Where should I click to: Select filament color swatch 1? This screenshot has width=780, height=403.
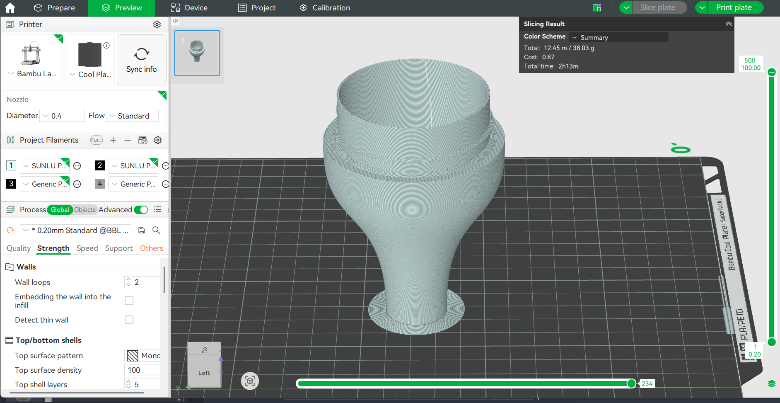pos(11,165)
